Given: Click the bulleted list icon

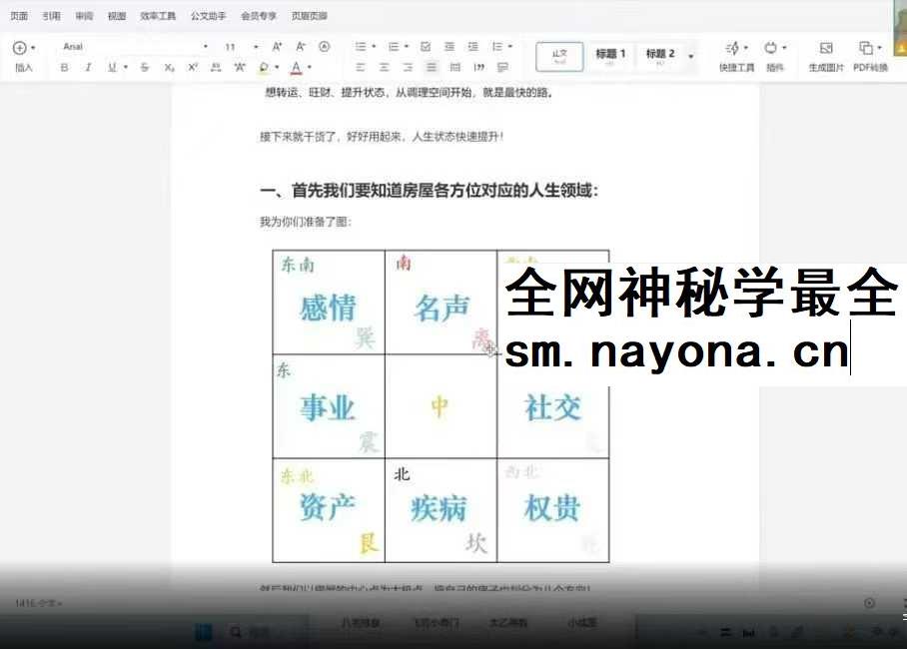Looking at the screenshot, I should click(361, 46).
